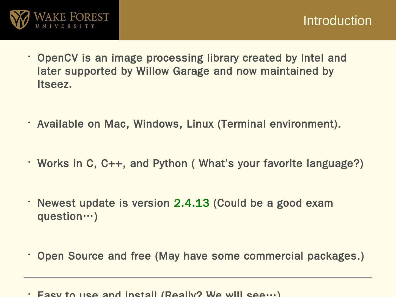Click "(May have some commercial packages.)" text
This screenshot has width=396, height=297.
tap(259, 256)
